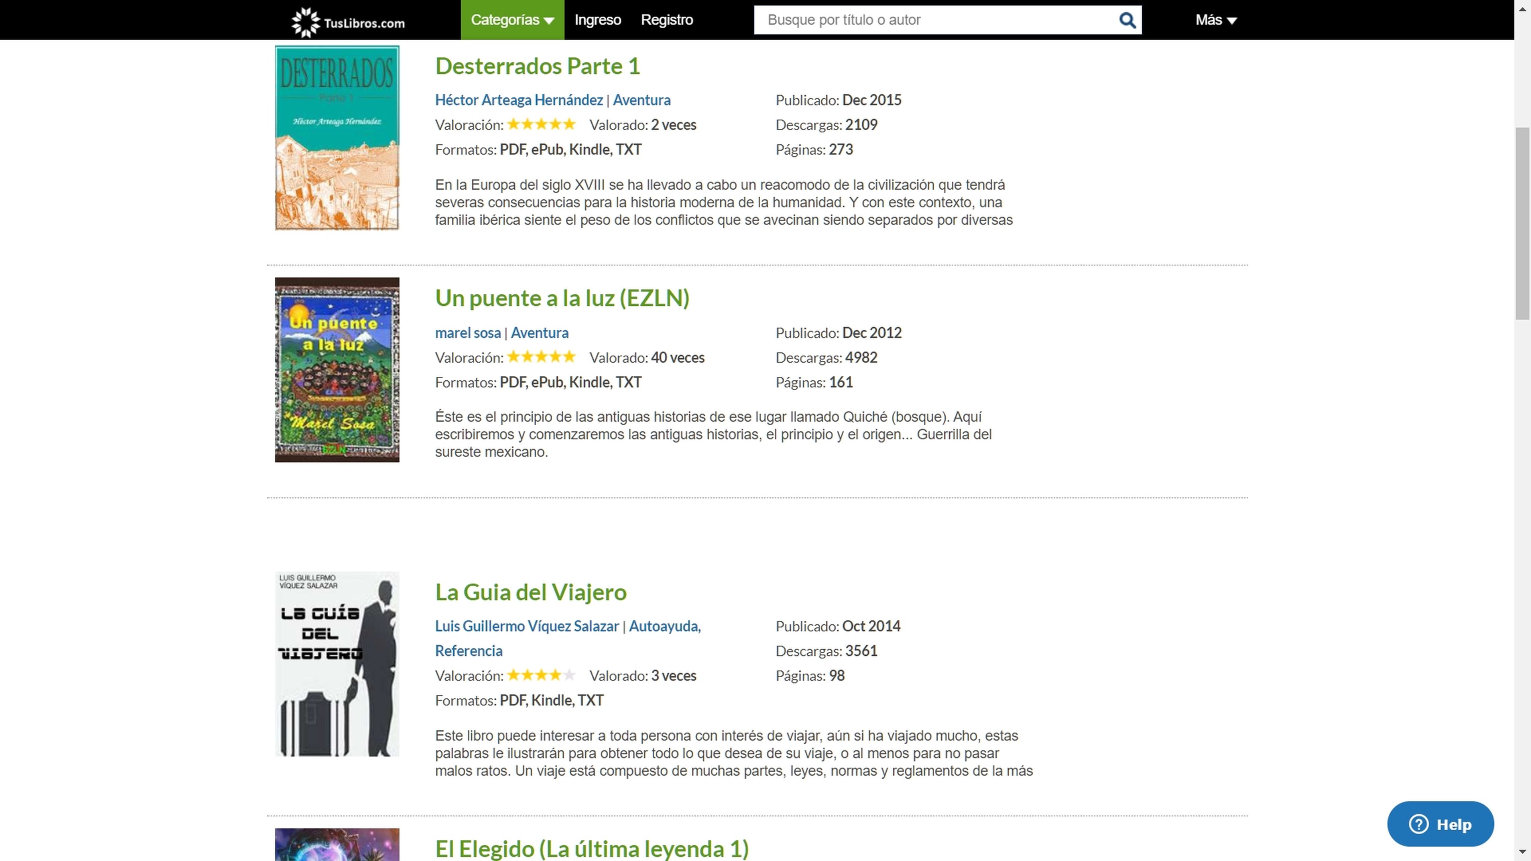Open the Registro sign-up page
This screenshot has width=1531, height=861.
point(667,20)
